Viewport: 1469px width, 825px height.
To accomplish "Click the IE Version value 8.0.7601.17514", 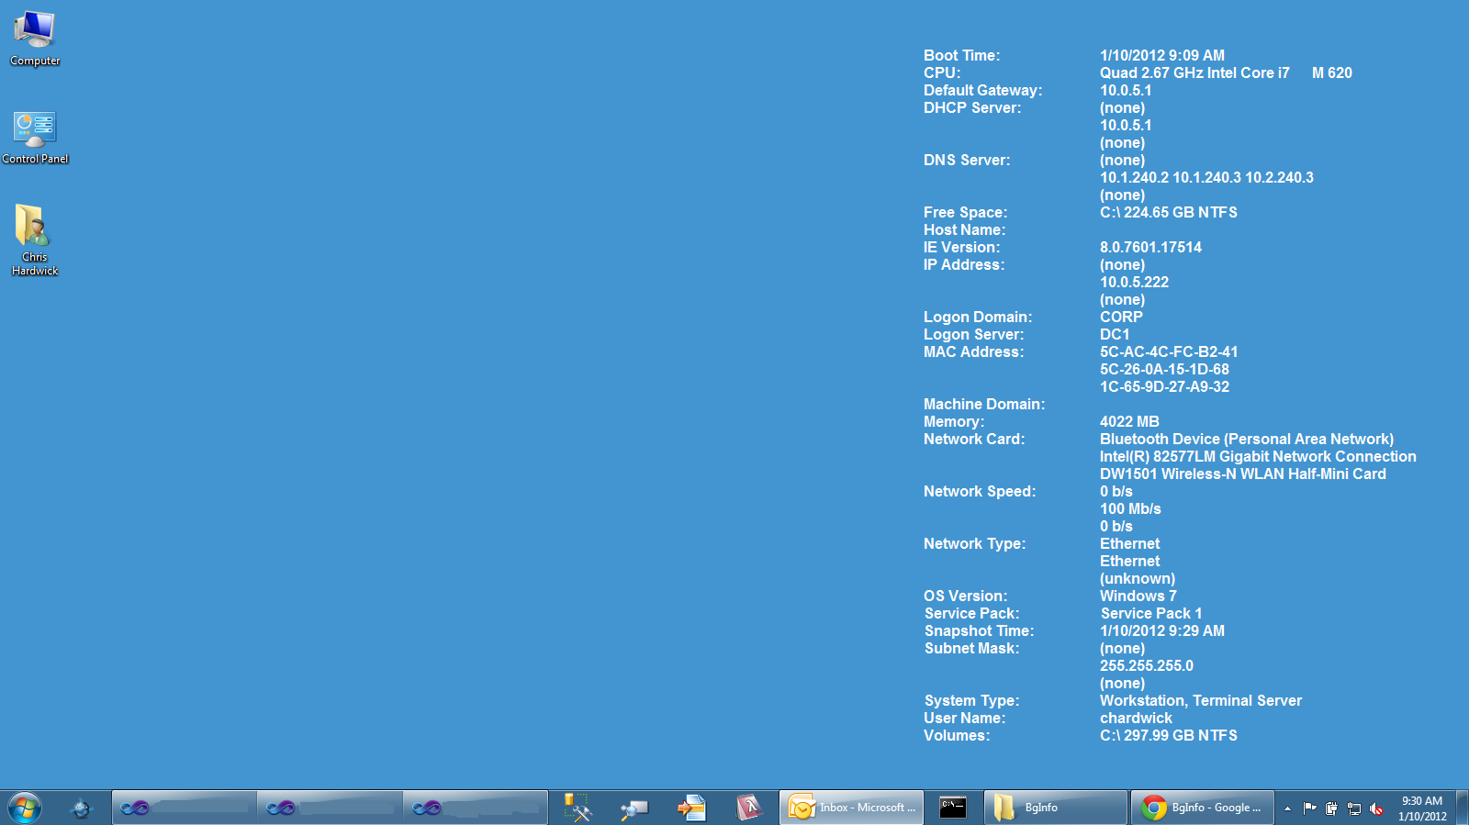I will [x=1150, y=247].
